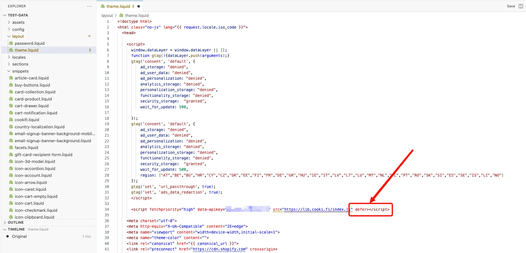Image resolution: width=526 pixels, height=253 pixels.
Task: Open card-product.liquid snippet
Action: coord(33,99)
